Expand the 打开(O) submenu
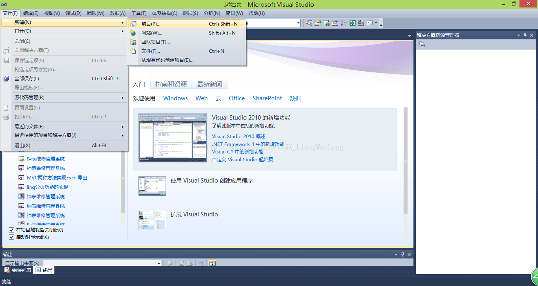This screenshot has height=286, width=538. click(64, 31)
